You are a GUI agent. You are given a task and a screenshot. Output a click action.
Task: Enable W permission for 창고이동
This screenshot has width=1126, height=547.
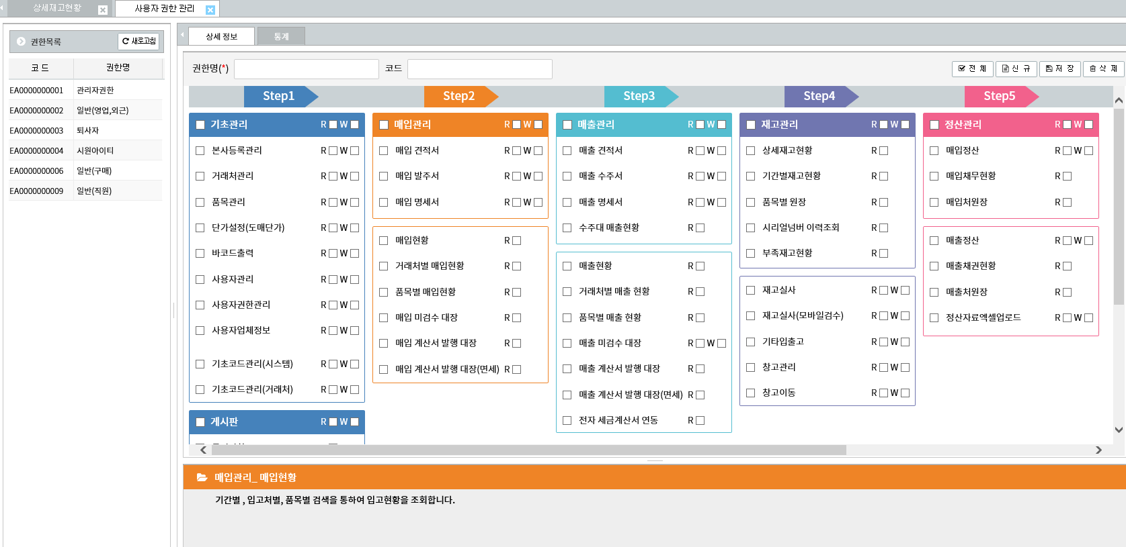[905, 393]
